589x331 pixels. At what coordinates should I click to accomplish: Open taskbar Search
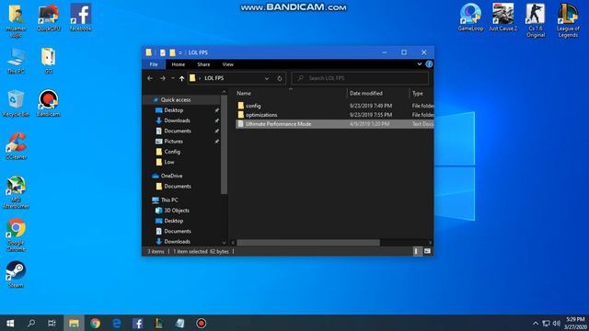coord(31,323)
